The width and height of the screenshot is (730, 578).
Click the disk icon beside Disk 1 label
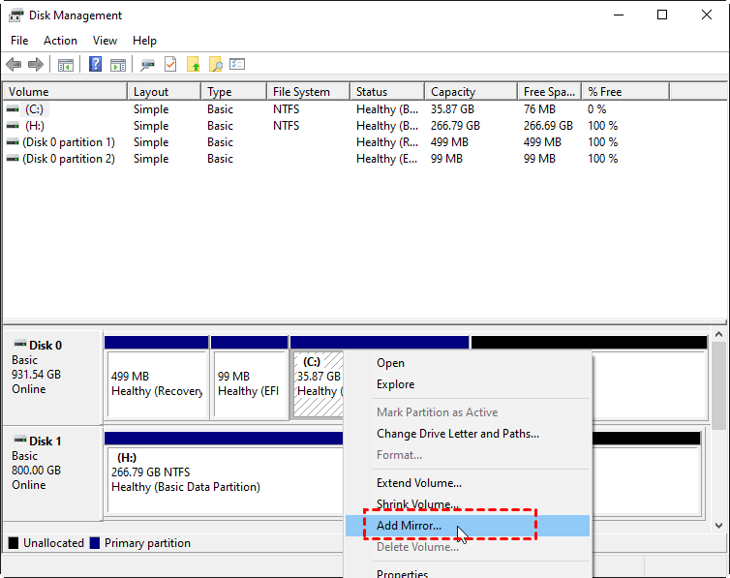click(x=20, y=440)
